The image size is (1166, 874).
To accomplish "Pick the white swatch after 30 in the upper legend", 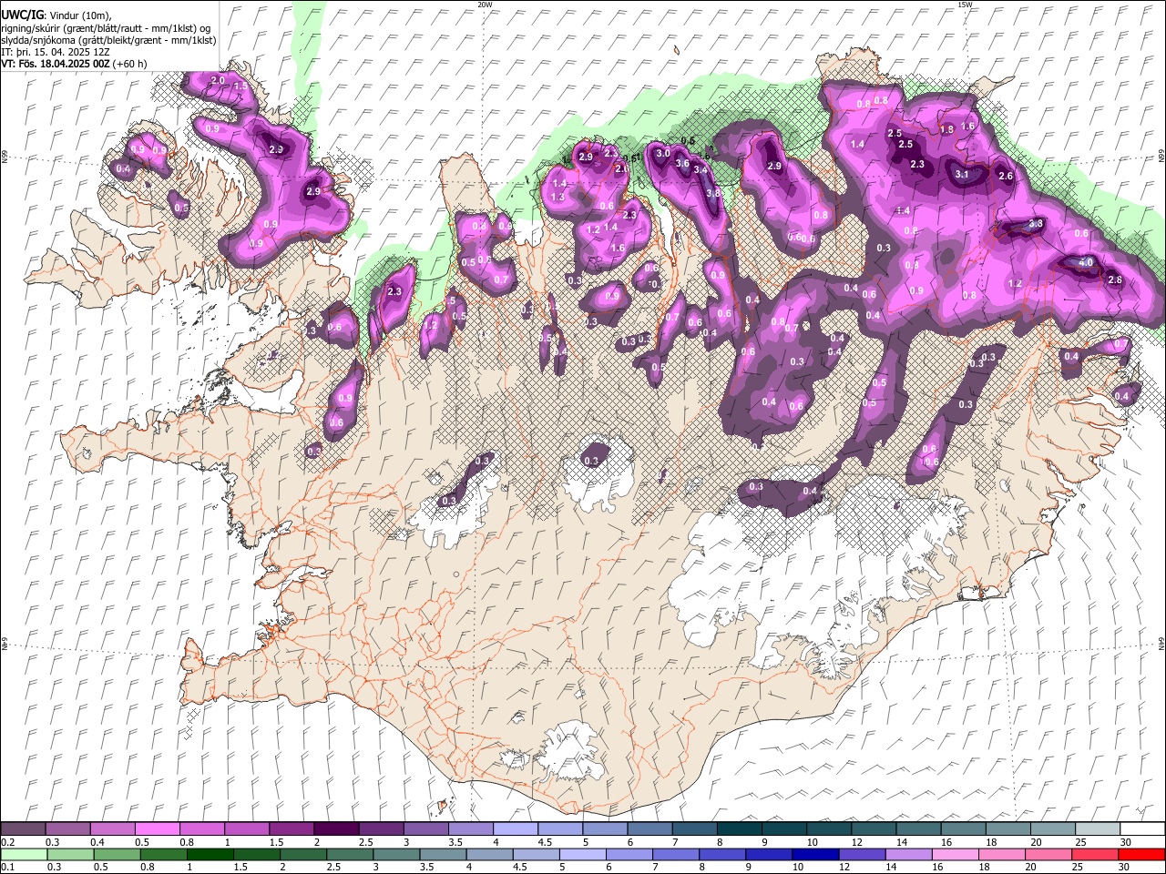I will pyautogui.click(x=1142, y=829).
